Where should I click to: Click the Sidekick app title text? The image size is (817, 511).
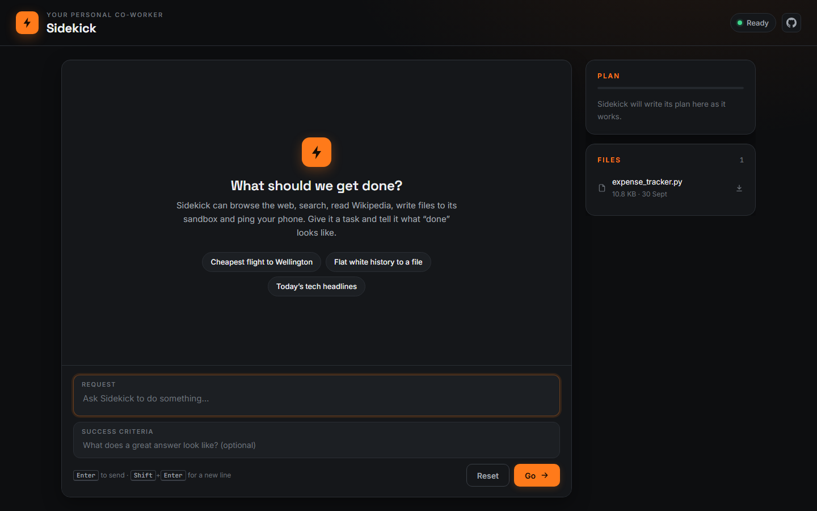71,28
